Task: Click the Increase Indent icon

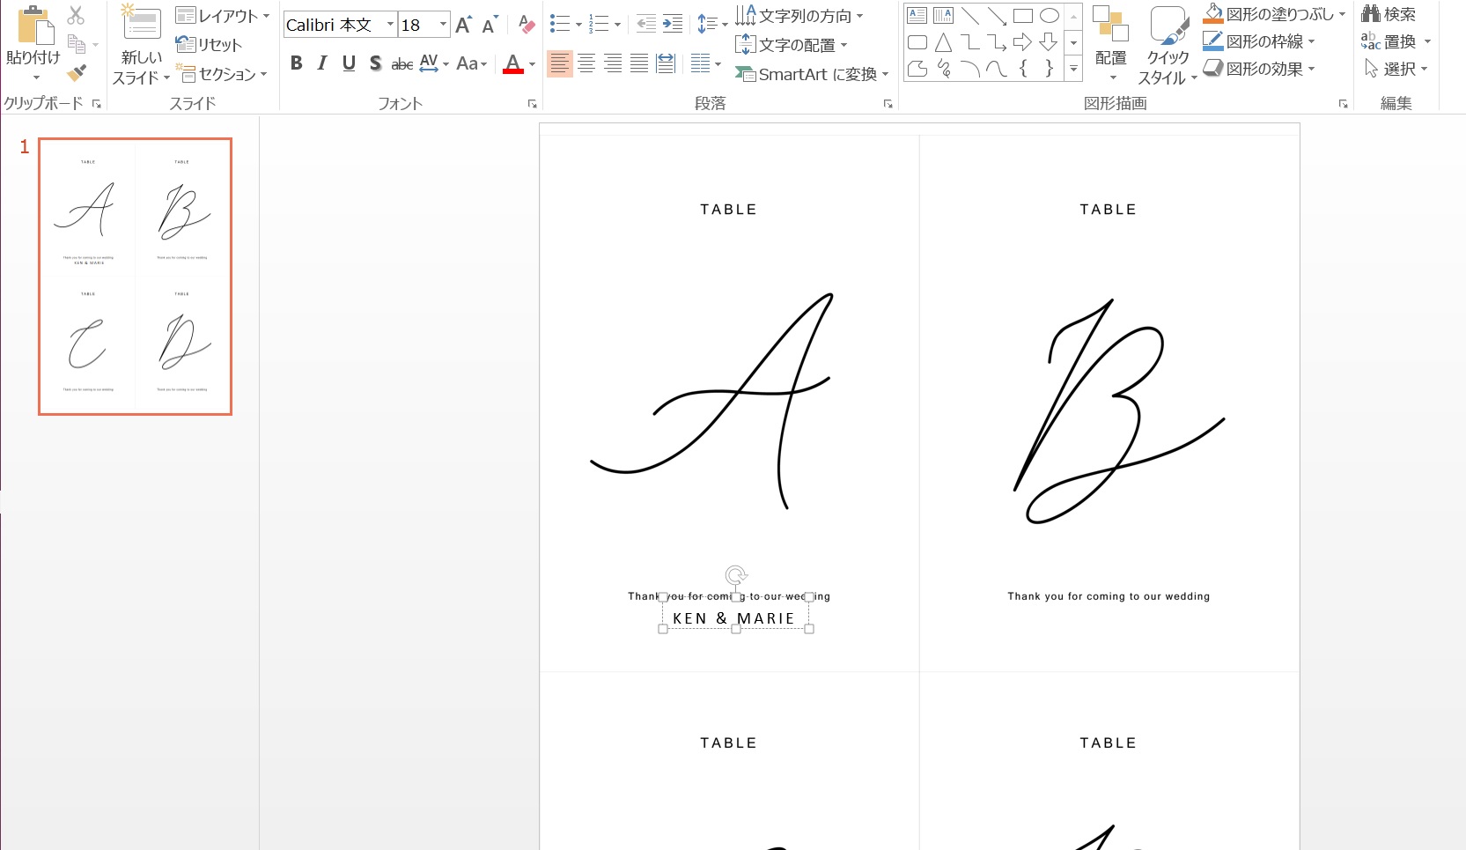Action: click(673, 25)
